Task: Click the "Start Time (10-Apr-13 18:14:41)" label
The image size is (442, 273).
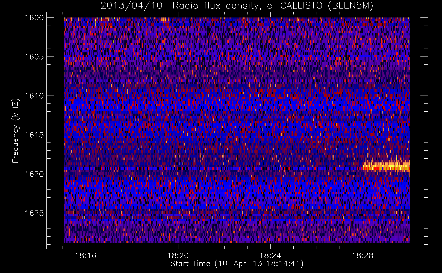Action: (237, 264)
